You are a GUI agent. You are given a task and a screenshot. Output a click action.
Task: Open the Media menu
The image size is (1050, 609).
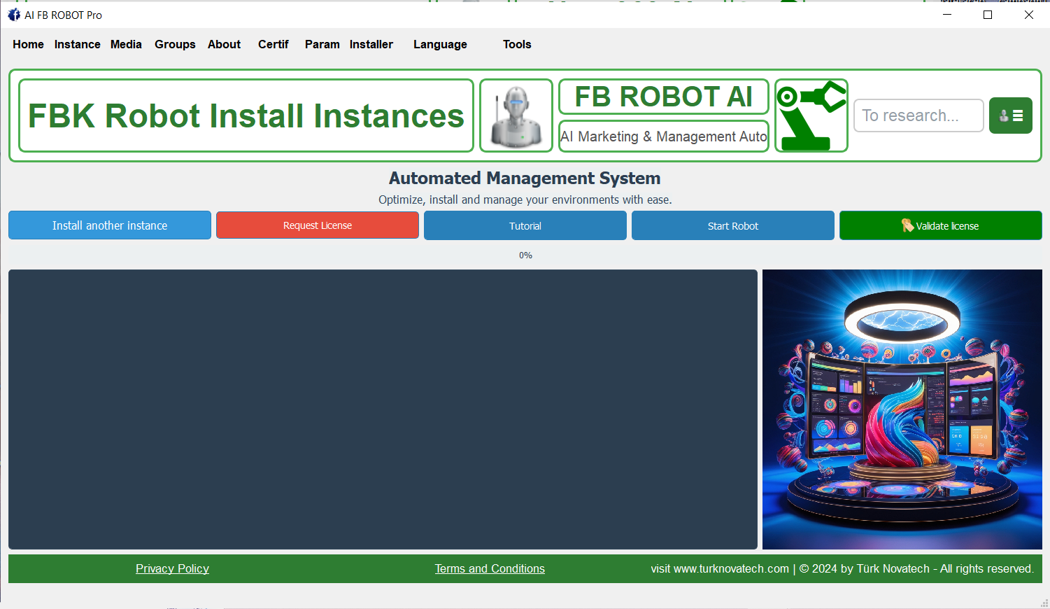(126, 44)
